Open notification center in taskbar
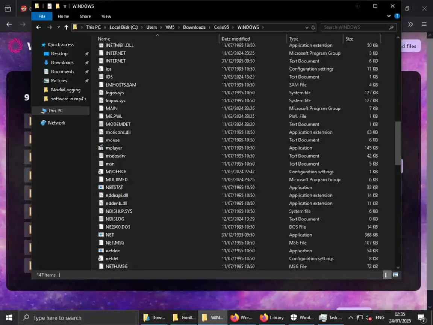The width and height of the screenshot is (433, 325). tap(421, 318)
